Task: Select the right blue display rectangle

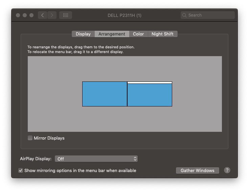Action: (x=150, y=95)
